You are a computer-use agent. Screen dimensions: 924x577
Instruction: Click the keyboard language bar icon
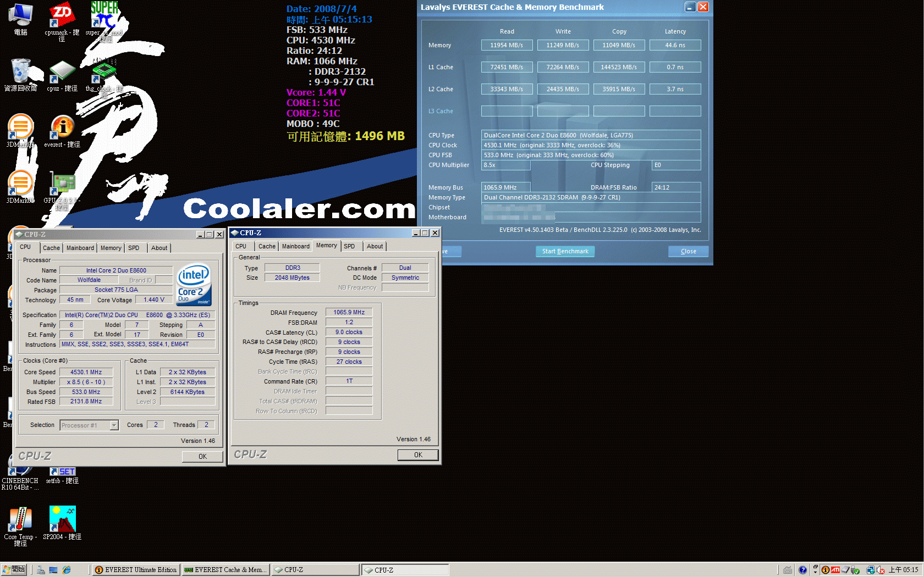[788, 570]
